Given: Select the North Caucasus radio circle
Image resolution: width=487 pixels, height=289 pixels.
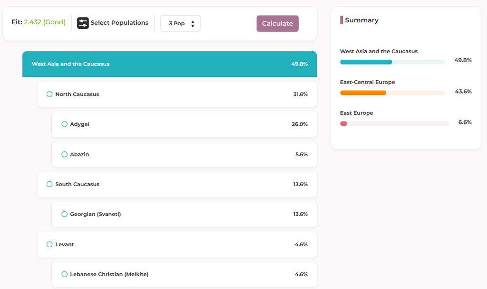Looking at the screenshot, I should [49, 94].
